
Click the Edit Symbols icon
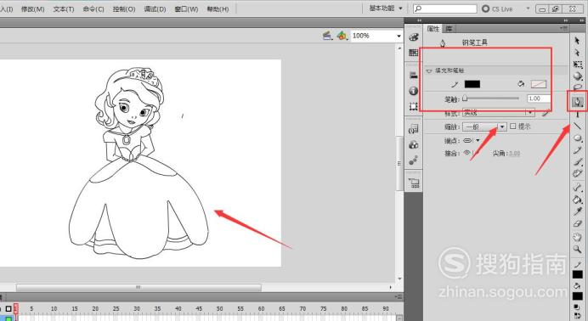pos(342,36)
